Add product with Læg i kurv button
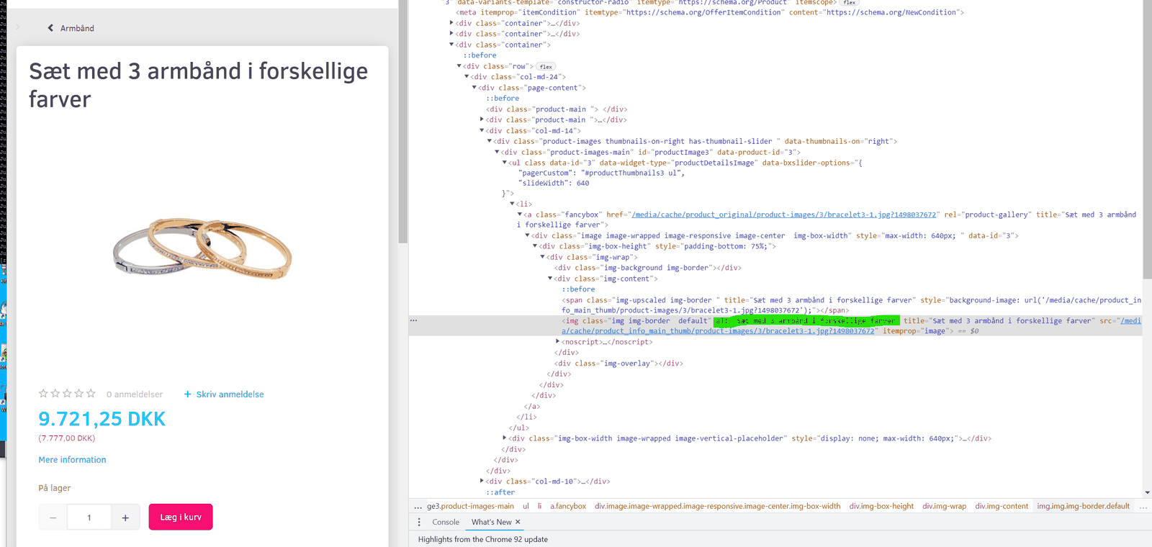This screenshot has height=547, width=1152. point(181,517)
